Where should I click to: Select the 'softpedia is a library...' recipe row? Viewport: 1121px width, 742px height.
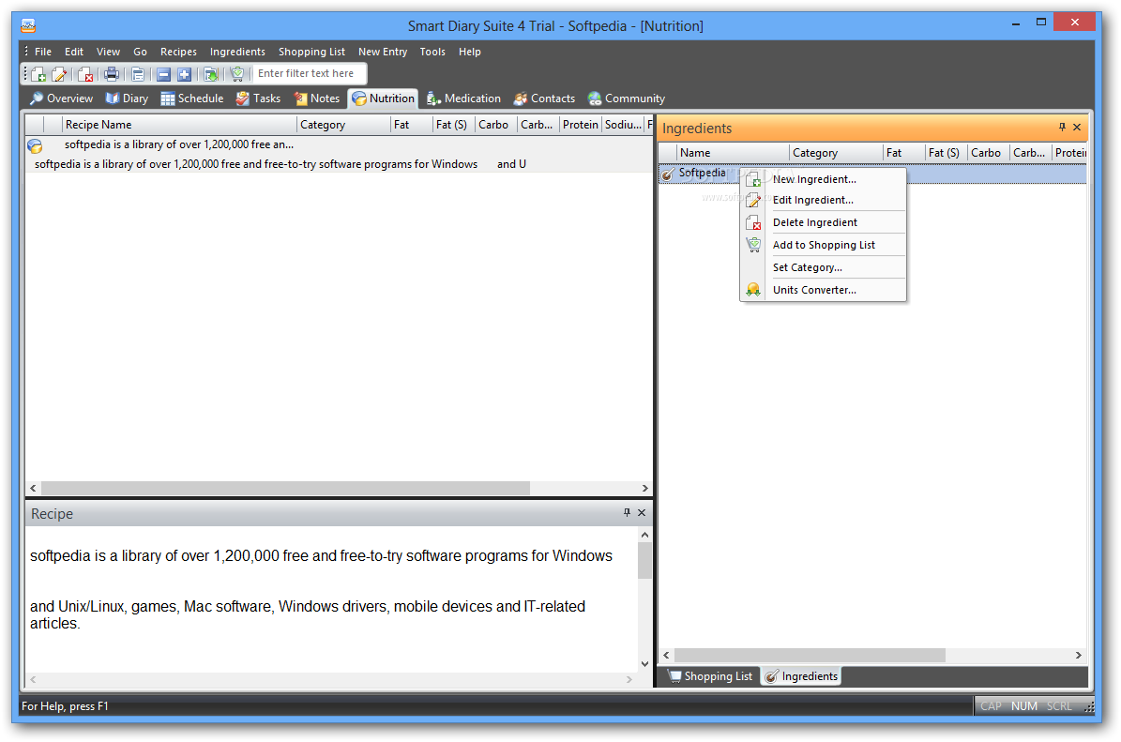339,155
